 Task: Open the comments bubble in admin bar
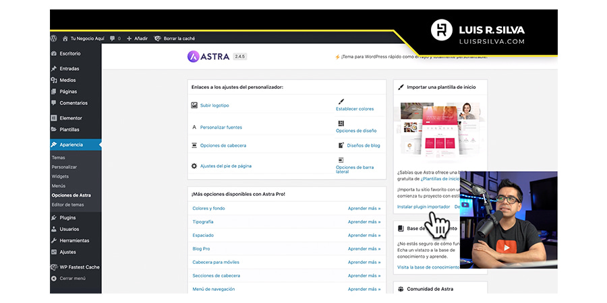click(x=112, y=38)
